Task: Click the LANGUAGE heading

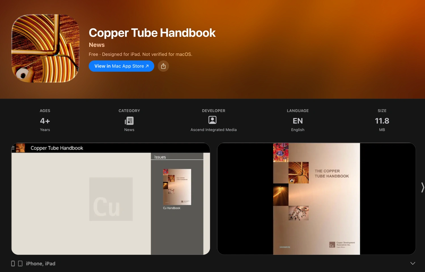Action: coord(298,111)
